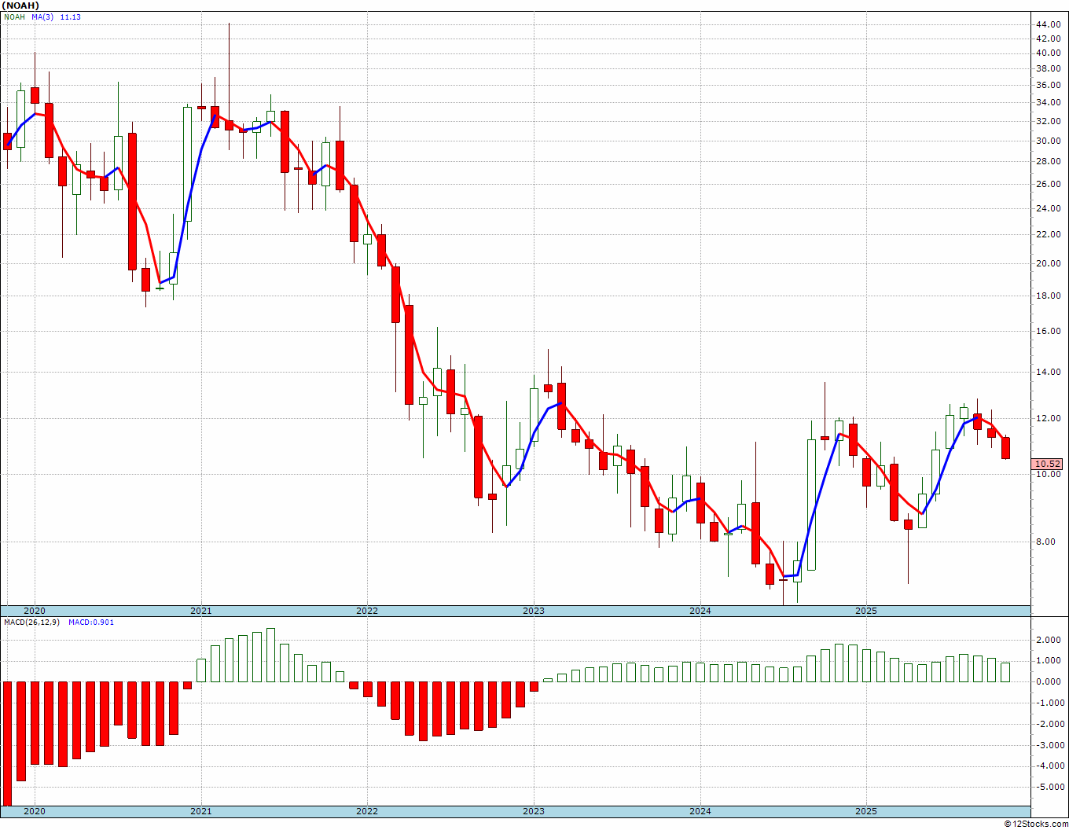
Task: Click the 36.00 price axis label
Action: coord(1048,85)
